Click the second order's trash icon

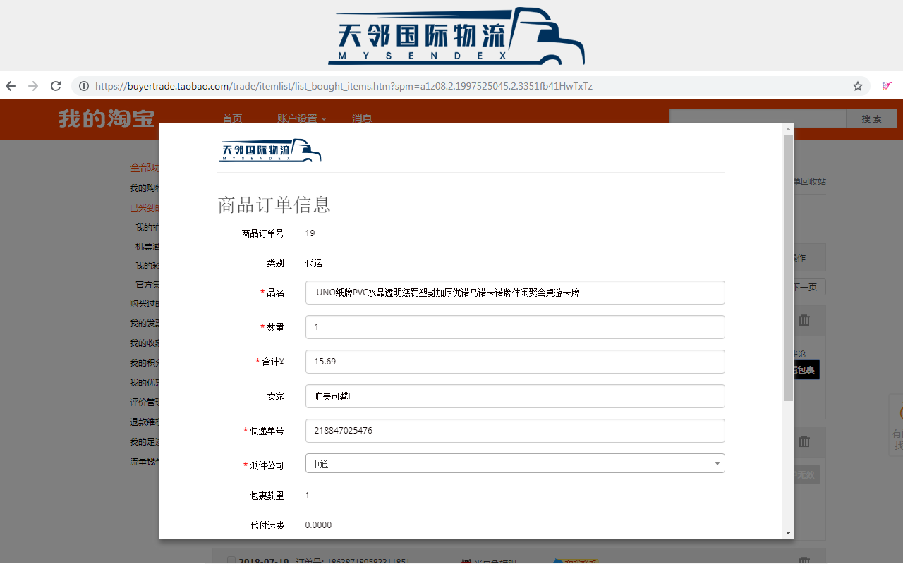pos(804,441)
